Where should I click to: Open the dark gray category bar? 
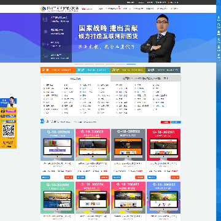(x=163, y=70)
